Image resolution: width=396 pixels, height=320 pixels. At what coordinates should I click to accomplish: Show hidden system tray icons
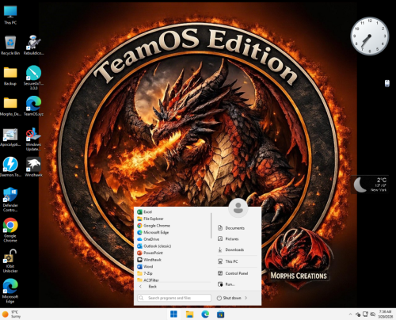(x=350, y=314)
